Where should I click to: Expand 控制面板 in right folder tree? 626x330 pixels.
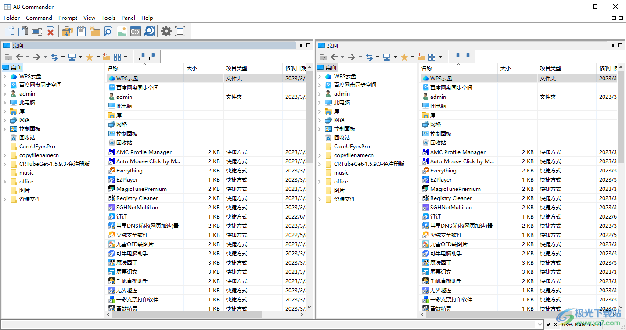pyautogui.click(x=320, y=129)
